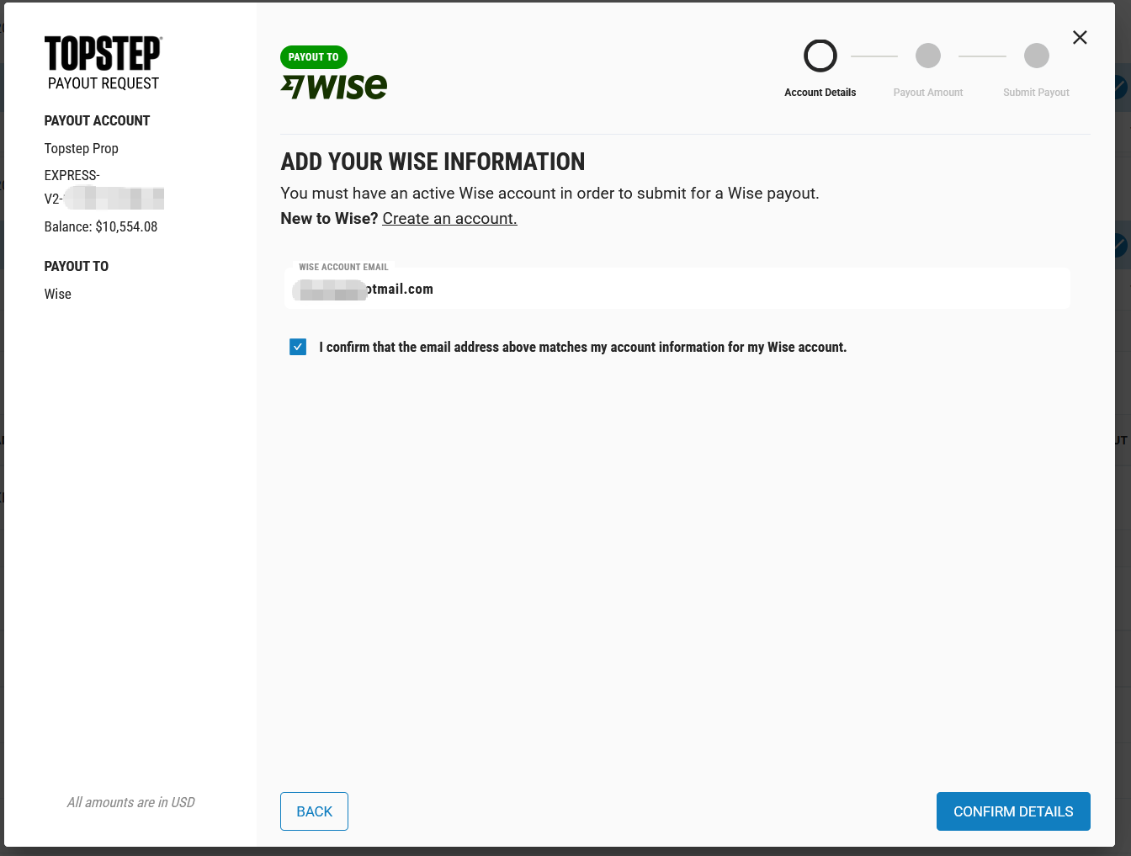The image size is (1131, 856).
Task: Click the Wise value under Payout To
Action: 58,294
